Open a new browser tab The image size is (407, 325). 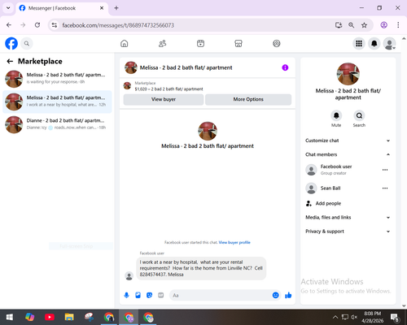tap(116, 8)
